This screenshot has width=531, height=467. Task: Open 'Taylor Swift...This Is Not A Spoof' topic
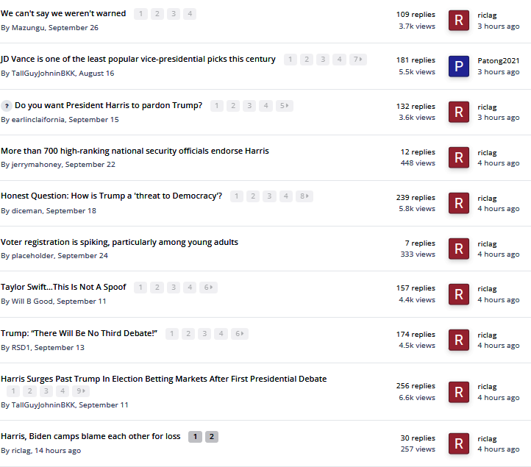[x=63, y=287]
